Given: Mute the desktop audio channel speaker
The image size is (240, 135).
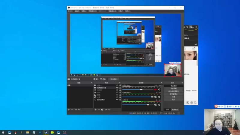Looking at the screenshot, I should tap(155, 105).
